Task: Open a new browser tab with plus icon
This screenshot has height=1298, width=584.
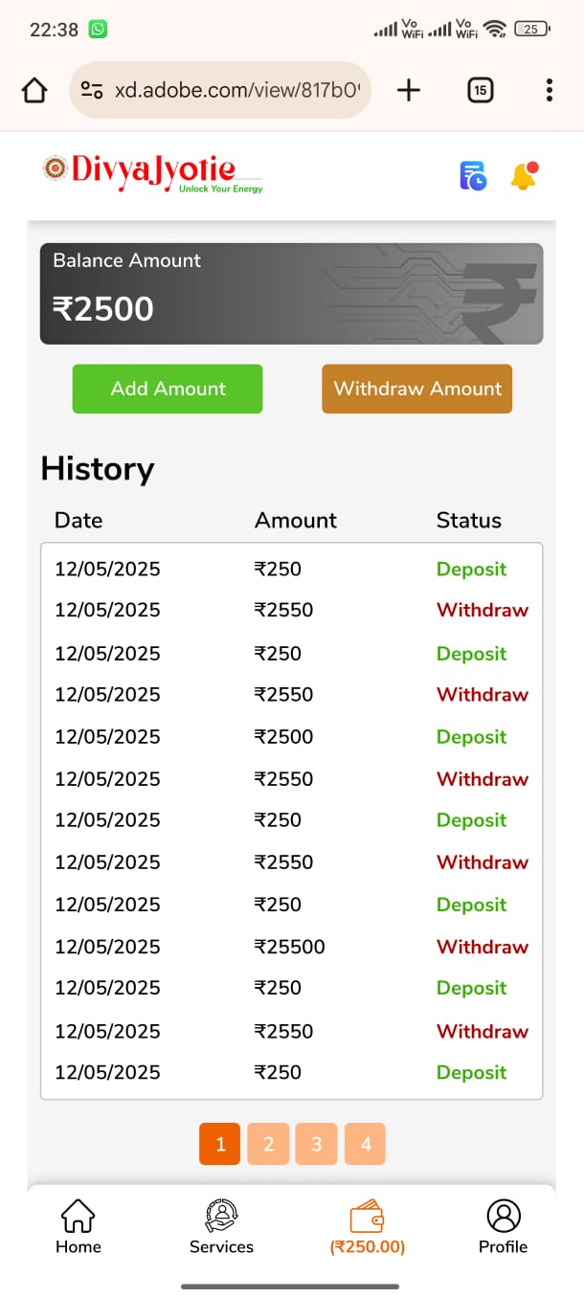Action: click(x=409, y=91)
